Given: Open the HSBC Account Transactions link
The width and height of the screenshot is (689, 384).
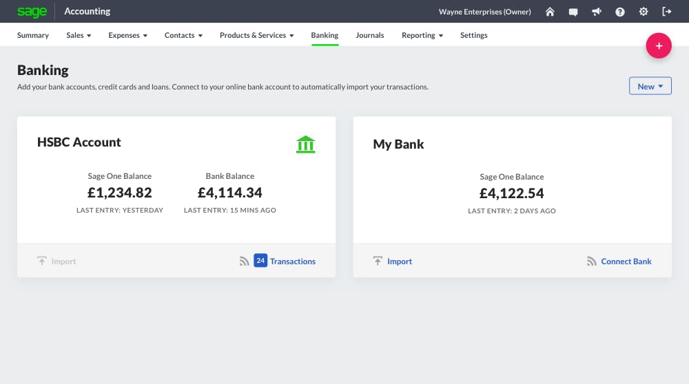Looking at the screenshot, I should pos(292,262).
